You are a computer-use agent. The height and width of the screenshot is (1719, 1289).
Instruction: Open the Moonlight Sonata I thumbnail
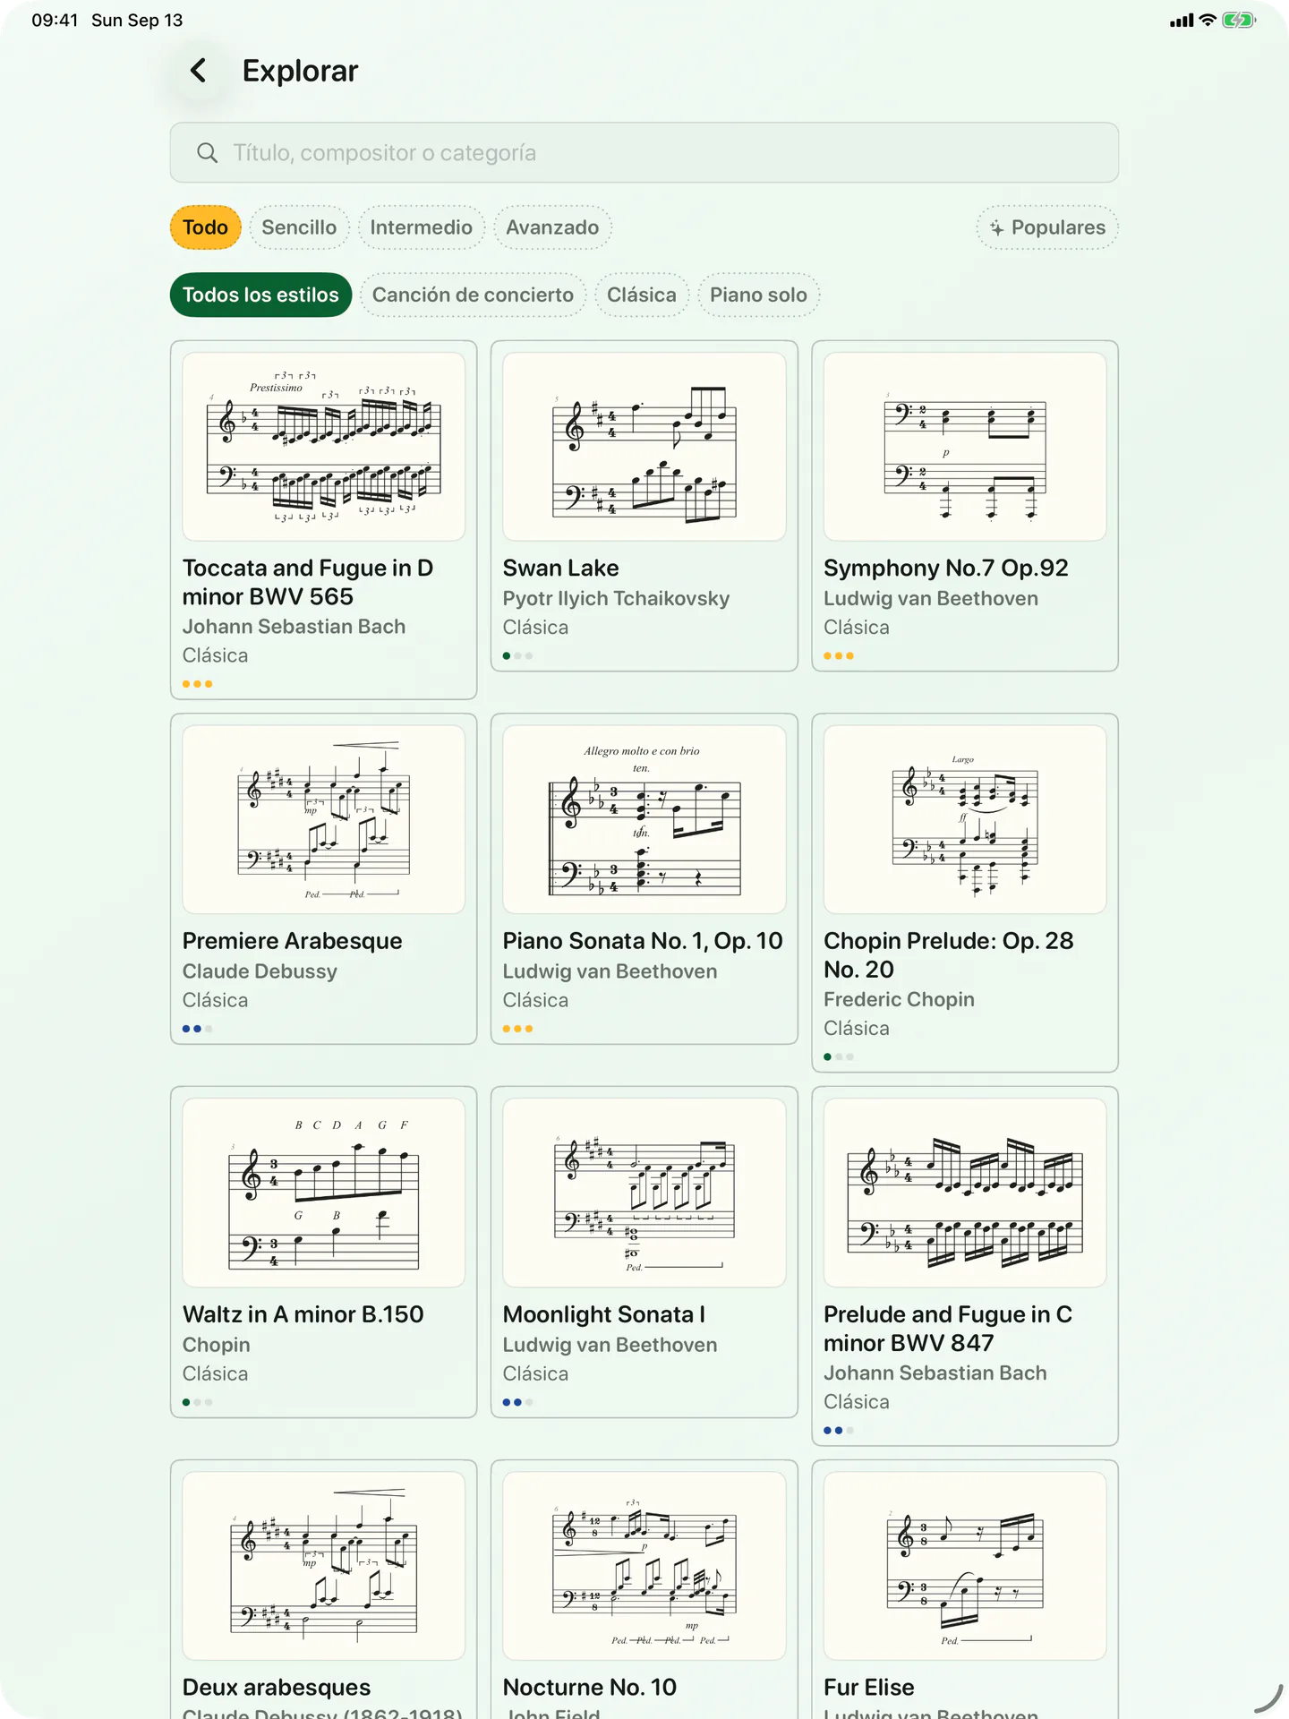pyautogui.click(x=644, y=1193)
